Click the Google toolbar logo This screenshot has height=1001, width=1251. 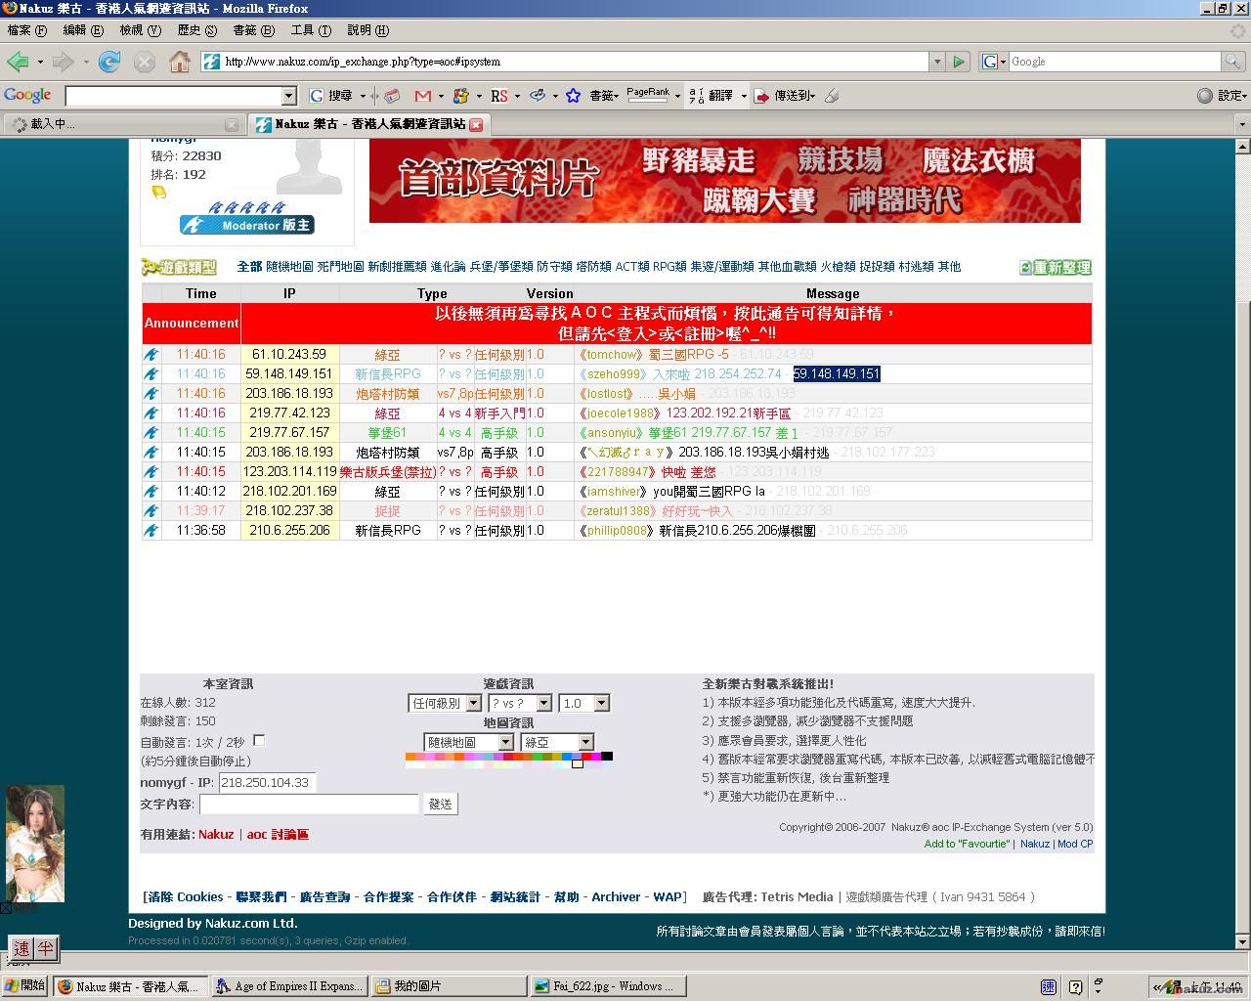coord(27,95)
